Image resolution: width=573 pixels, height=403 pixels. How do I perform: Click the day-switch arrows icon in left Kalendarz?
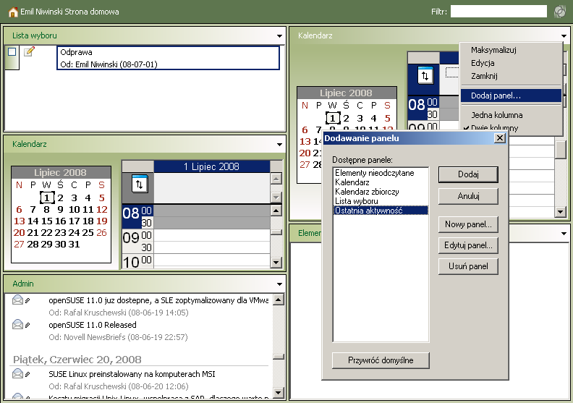[x=139, y=184]
